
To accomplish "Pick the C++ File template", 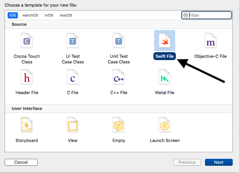I will (119, 77).
